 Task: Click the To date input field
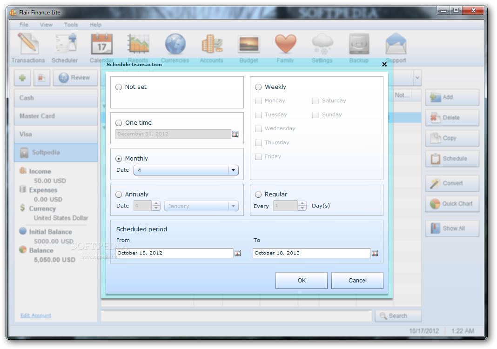coord(312,253)
